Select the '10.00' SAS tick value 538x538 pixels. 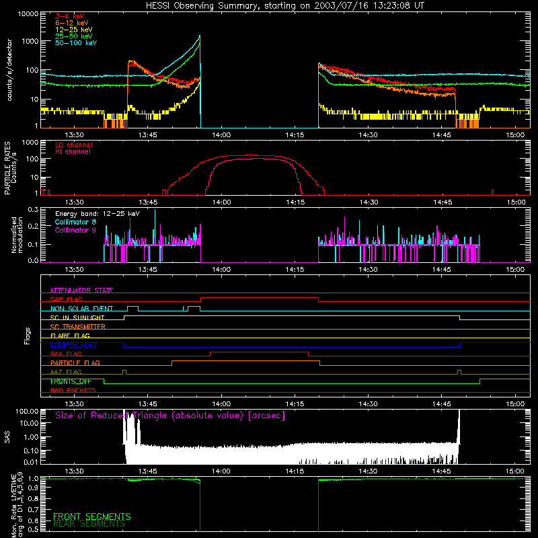[29, 424]
